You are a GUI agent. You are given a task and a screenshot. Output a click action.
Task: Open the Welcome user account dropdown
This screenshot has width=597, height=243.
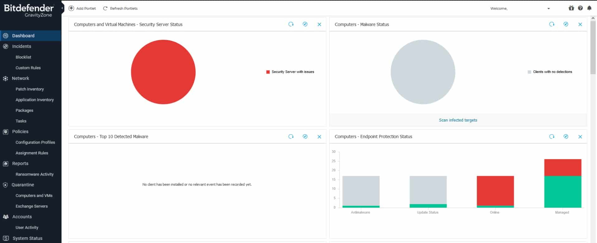548,9
